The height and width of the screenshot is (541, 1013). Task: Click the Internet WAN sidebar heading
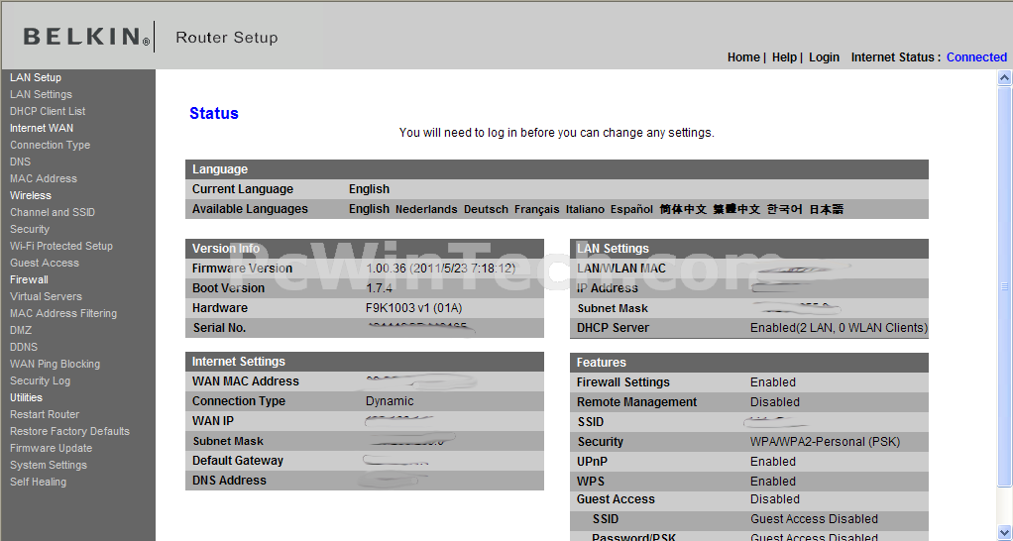point(42,128)
